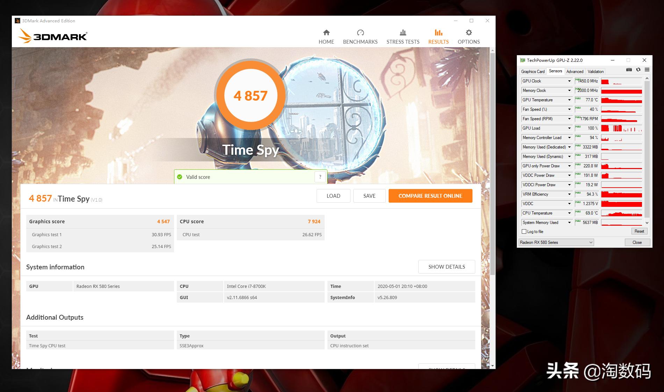Click the Close button in GPU-Z

pyautogui.click(x=637, y=242)
